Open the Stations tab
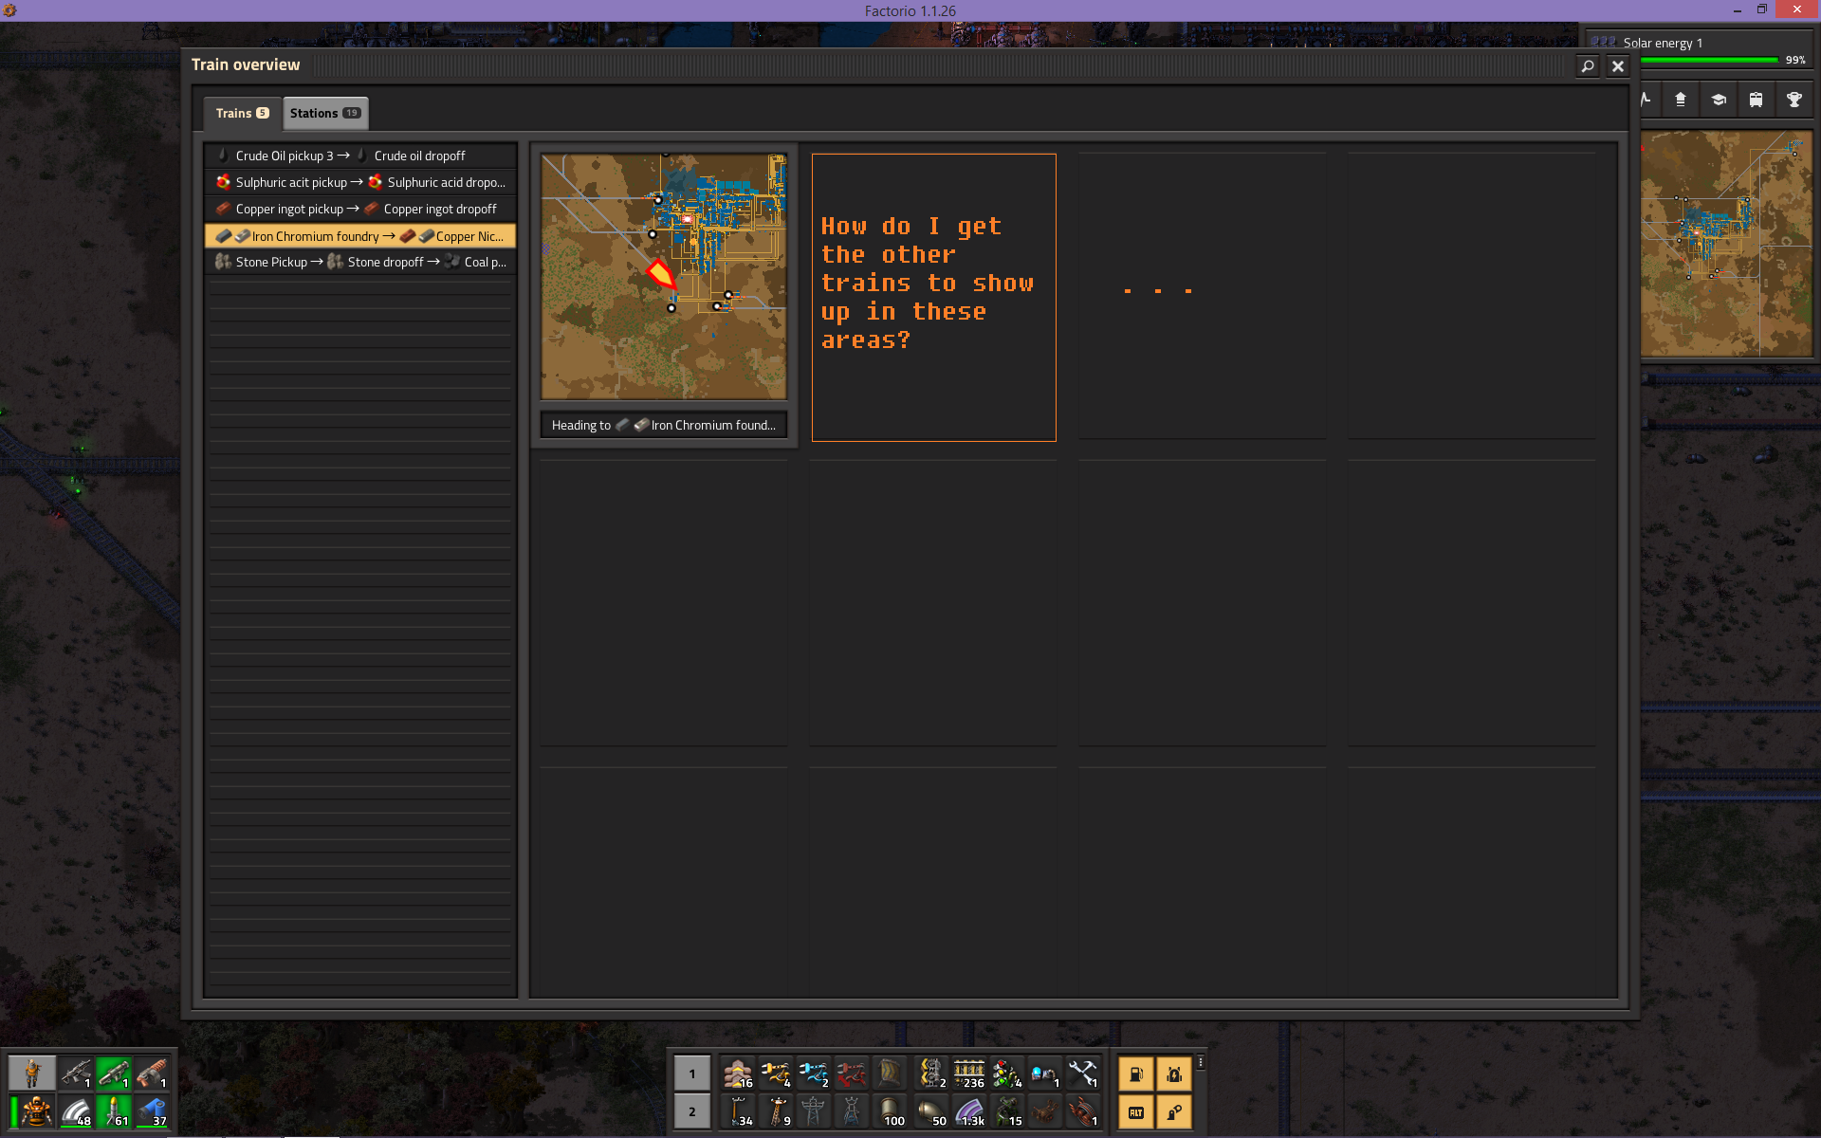 [x=324, y=113]
